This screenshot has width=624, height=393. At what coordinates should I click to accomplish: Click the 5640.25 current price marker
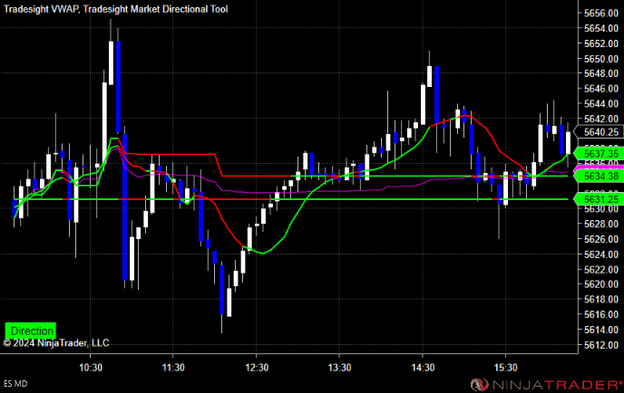pos(598,132)
